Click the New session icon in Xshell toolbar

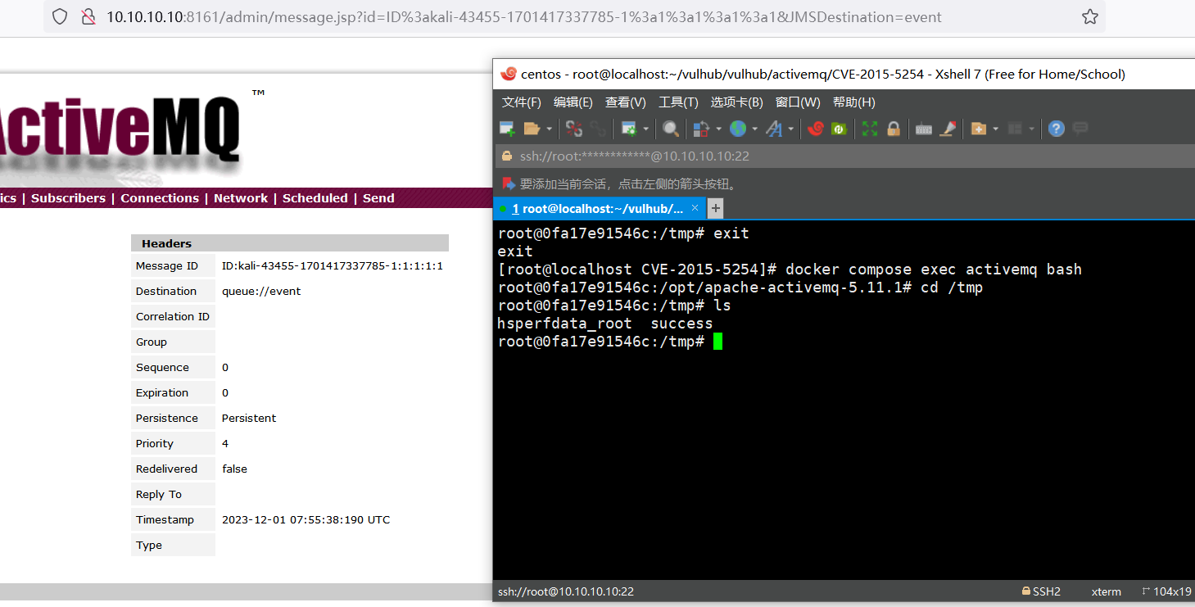click(507, 129)
